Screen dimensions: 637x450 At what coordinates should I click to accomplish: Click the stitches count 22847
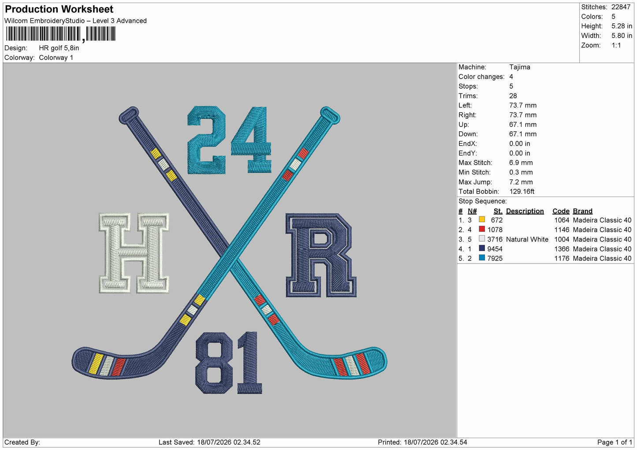621,7
